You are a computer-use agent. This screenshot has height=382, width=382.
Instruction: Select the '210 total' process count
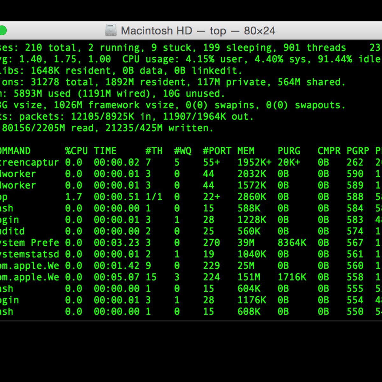pyautogui.click(x=51, y=48)
